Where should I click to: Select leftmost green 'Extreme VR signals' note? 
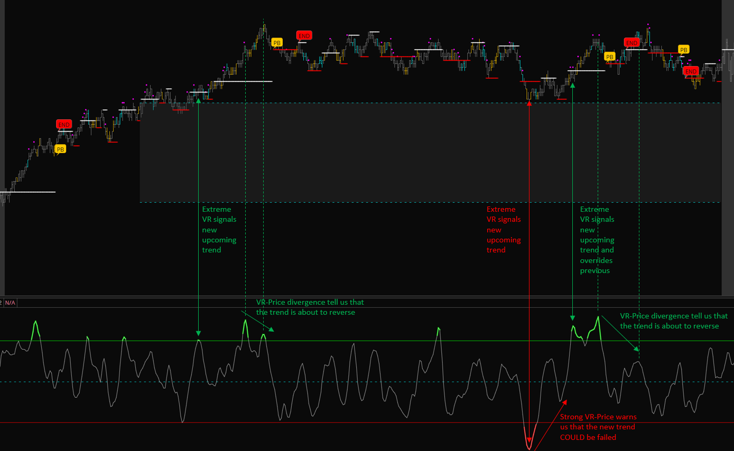tap(219, 230)
